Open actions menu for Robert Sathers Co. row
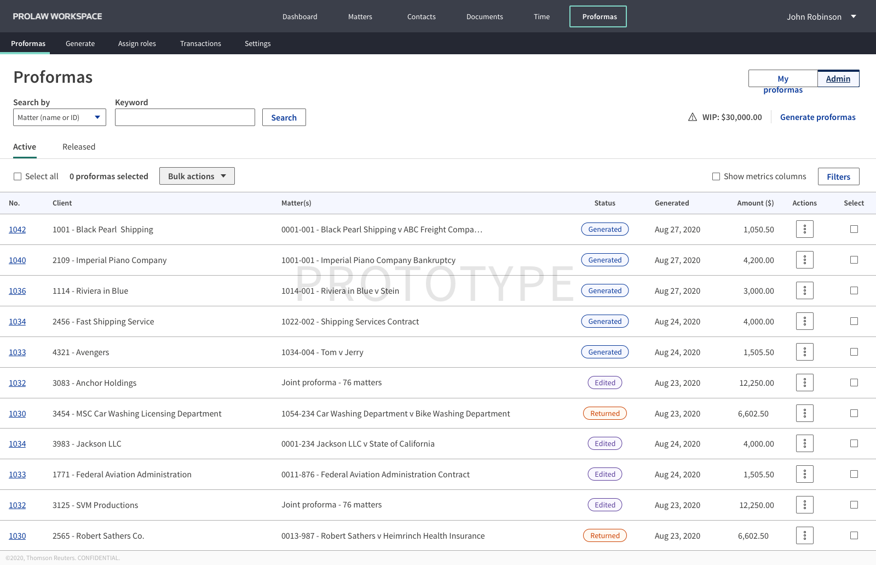Image resolution: width=876 pixels, height=565 pixels. pos(804,535)
